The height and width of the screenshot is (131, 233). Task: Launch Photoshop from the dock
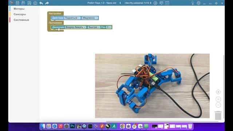pyautogui.click(x=72, y=126)
